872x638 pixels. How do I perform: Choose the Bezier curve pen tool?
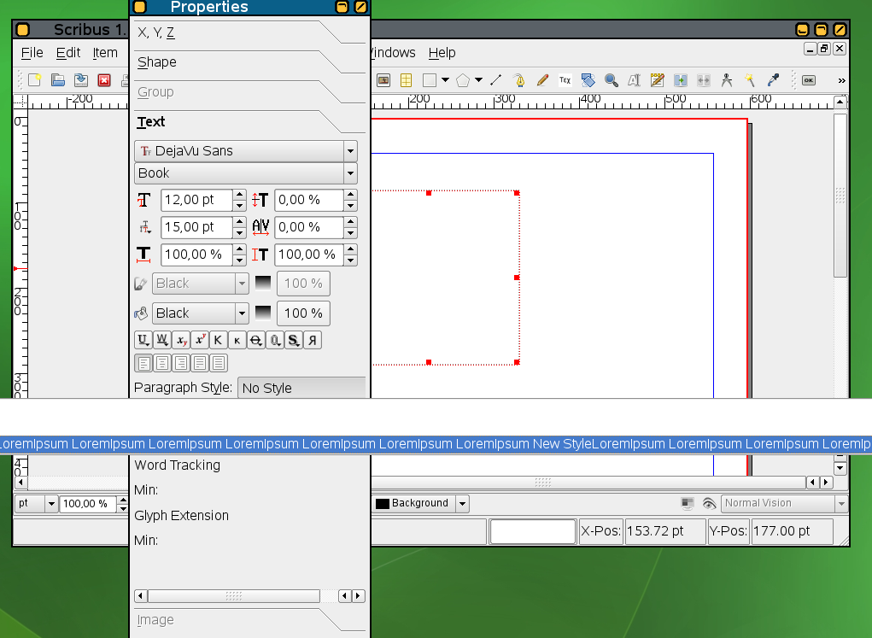click(518, 80)
